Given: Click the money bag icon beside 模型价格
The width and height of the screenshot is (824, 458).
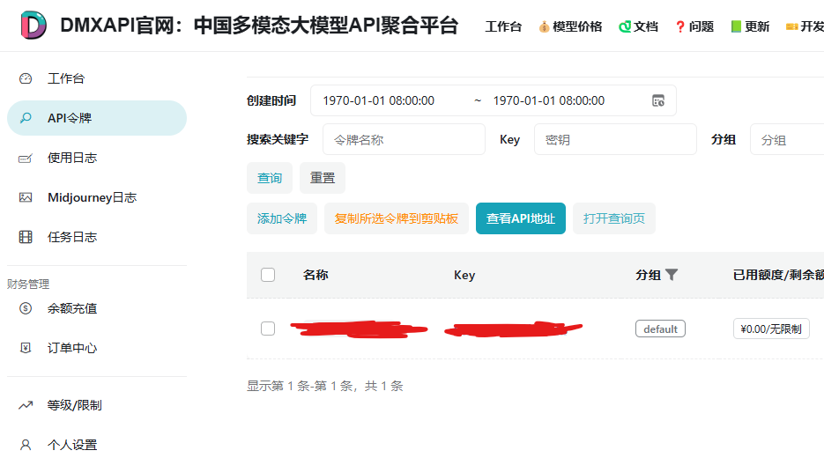Looking at the screenshot, I should point(544,26).
